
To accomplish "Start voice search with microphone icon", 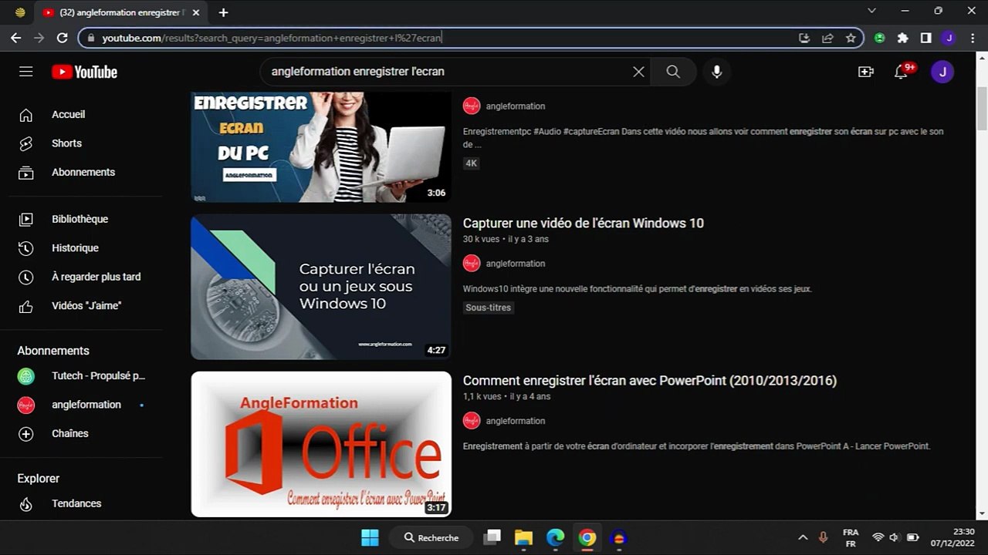I will [717, 72].
